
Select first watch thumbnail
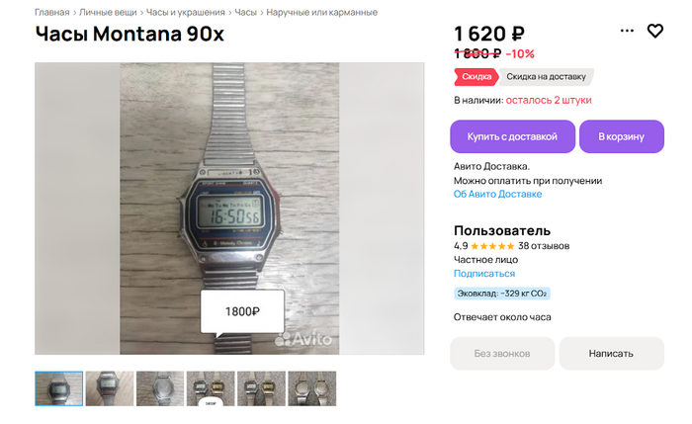point(58,388)
